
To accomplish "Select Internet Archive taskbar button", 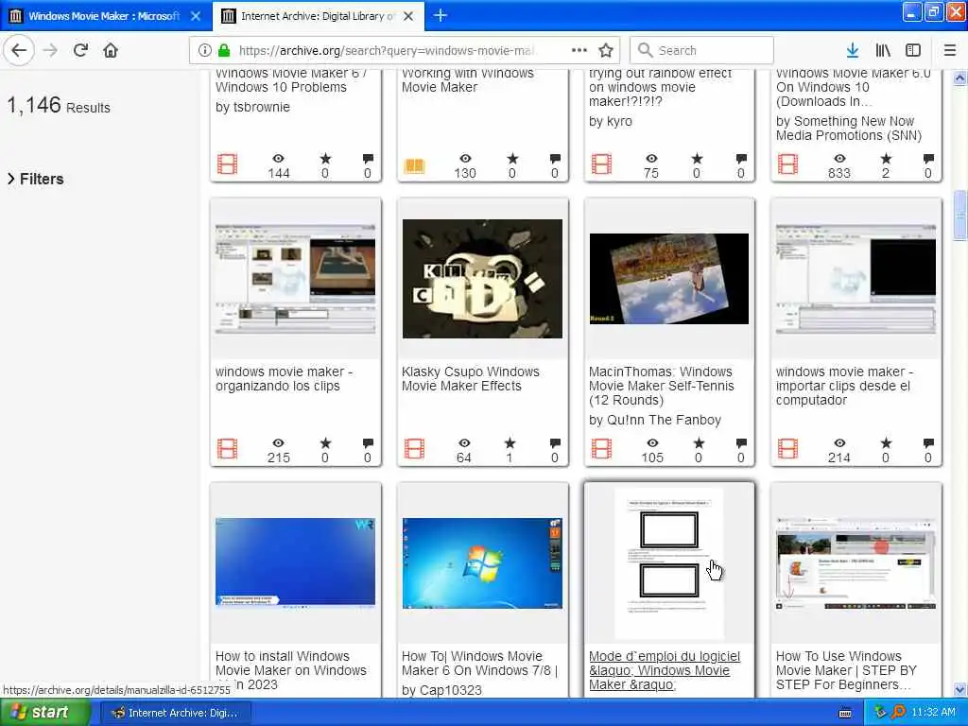I will [x=175, y=713].
